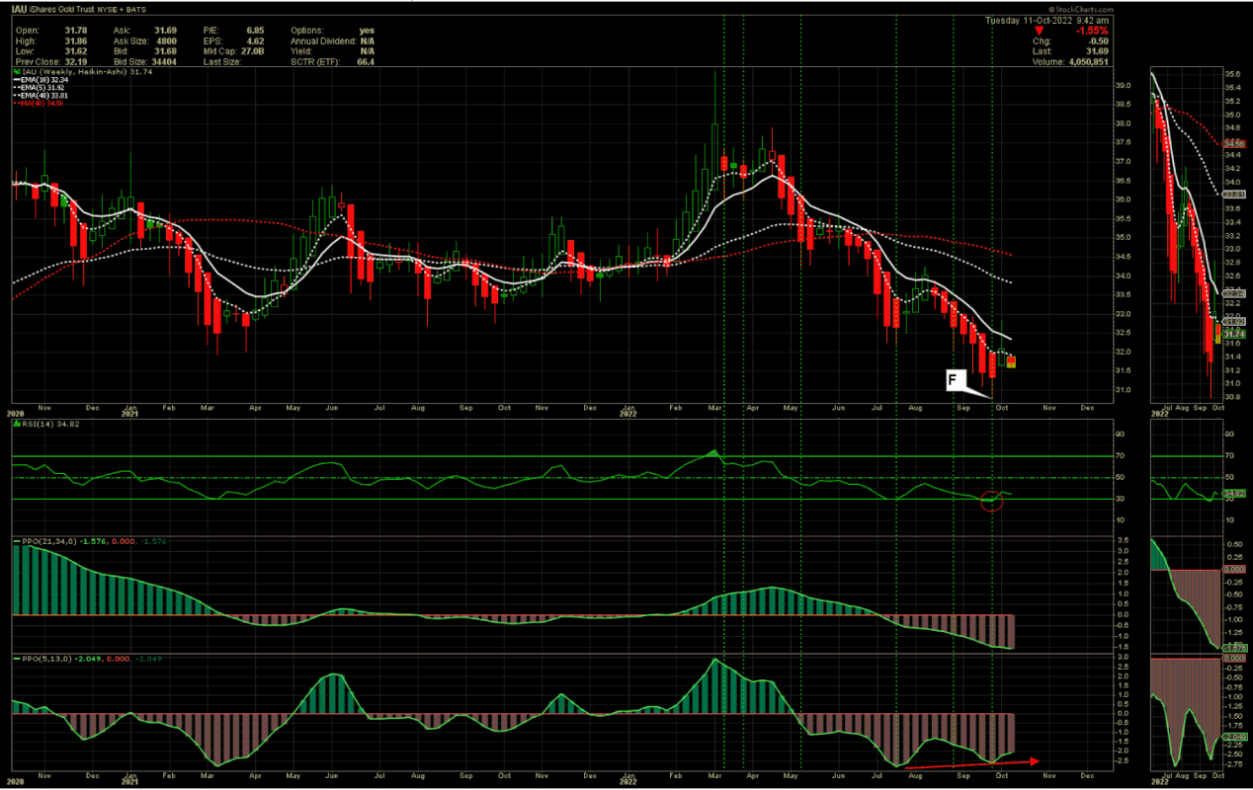Click the red dotted MA(40) legend marker
The image size is (1253, 790).
click(17, 103)
